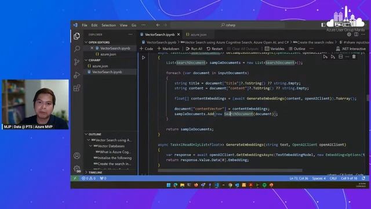Add a new Markdown cell
371x209 pixels.
(x=168, y=49)
